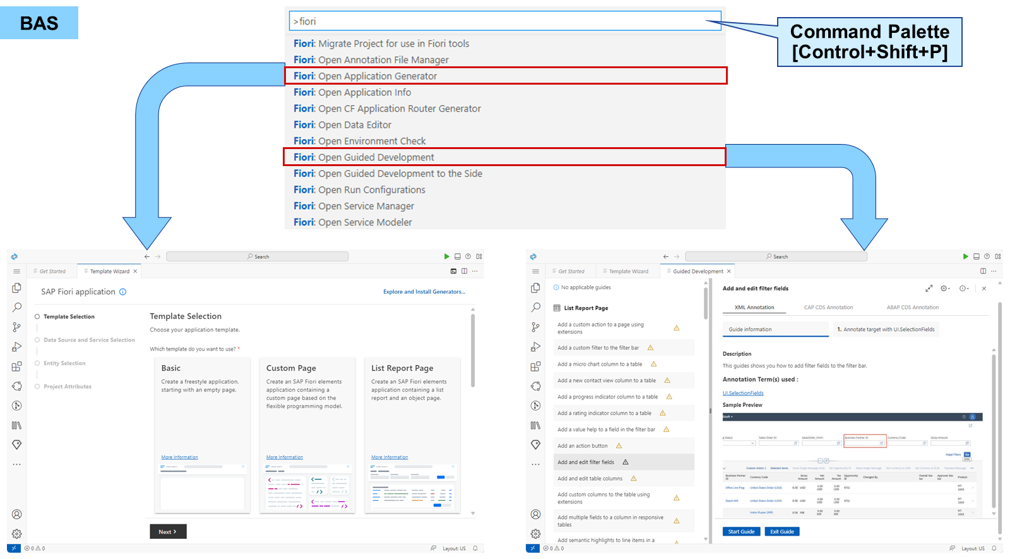Open Extensions icon in Template Wizard window
Viewport: 1010px width, 559px height.
(x=17, y=366)
